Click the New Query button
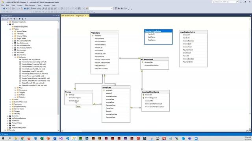 tap(36, 9)
